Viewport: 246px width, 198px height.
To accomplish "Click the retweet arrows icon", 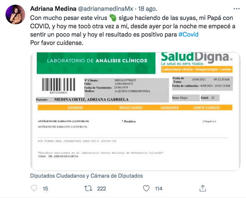I will coord(89,188).
